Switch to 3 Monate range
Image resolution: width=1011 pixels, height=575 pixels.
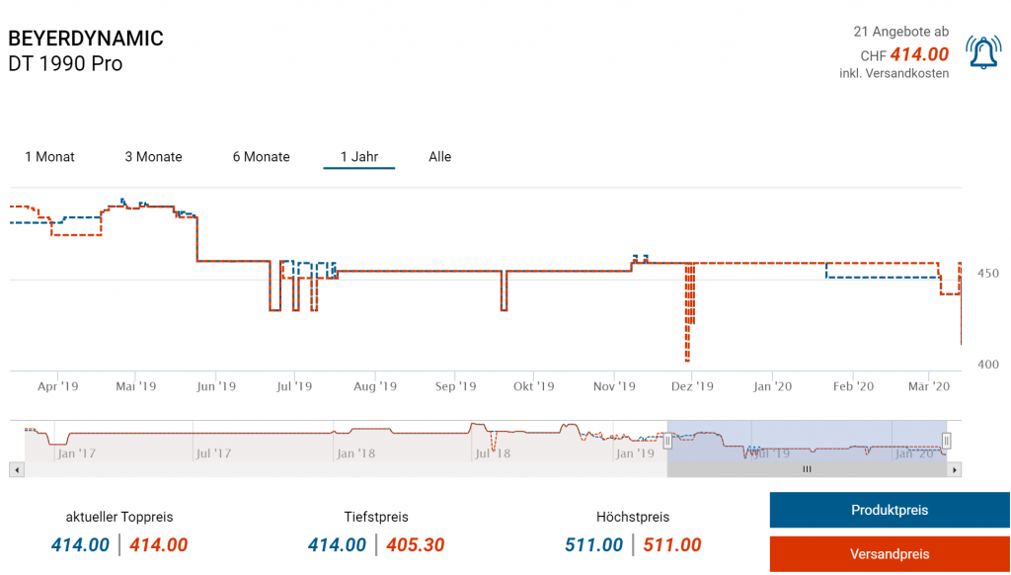(x=153, y=157)
